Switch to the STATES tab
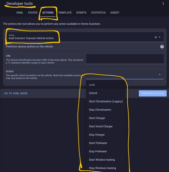The image size is (169, 172). [33, 13]
